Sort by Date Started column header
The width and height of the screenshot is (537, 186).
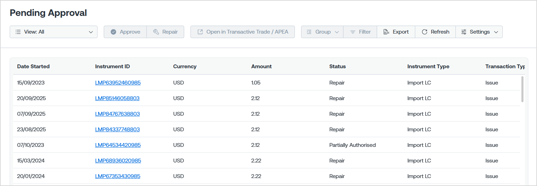point(33,67)
